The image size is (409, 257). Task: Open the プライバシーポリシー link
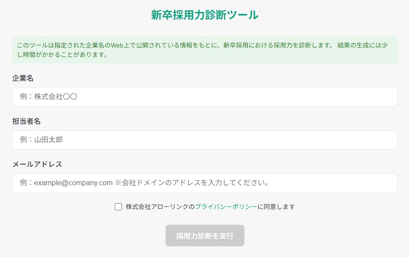click(226, 207)
